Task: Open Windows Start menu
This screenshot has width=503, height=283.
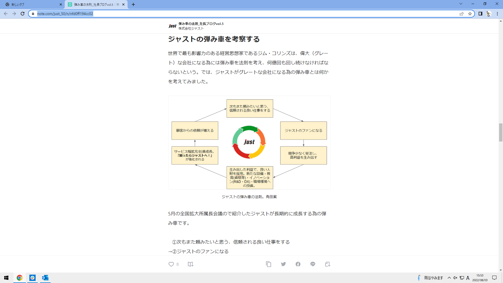Action: coord(6,278)
